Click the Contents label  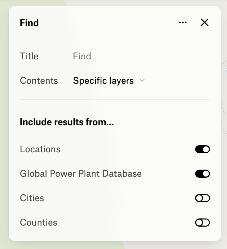[39, 81]
